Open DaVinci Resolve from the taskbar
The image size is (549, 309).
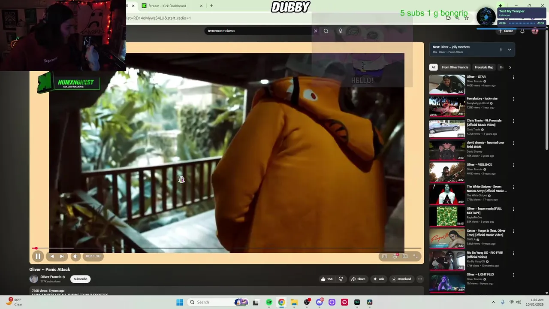370,302
